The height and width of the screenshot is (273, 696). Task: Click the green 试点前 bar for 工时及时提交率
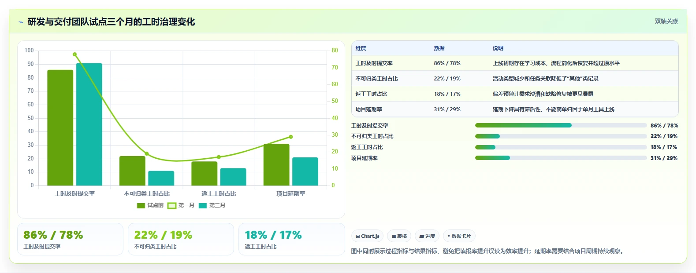point(60,127)
